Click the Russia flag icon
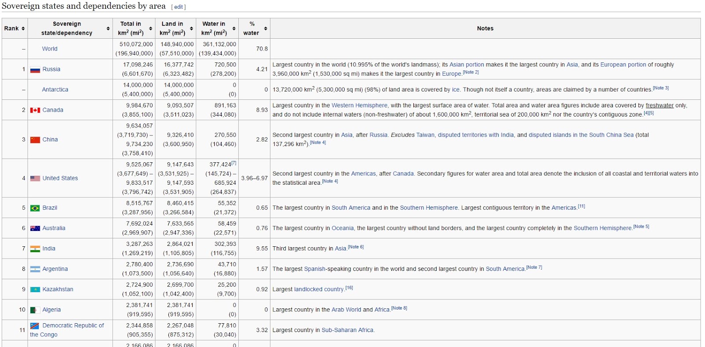The image size is (705, 347). click(35, 69)
